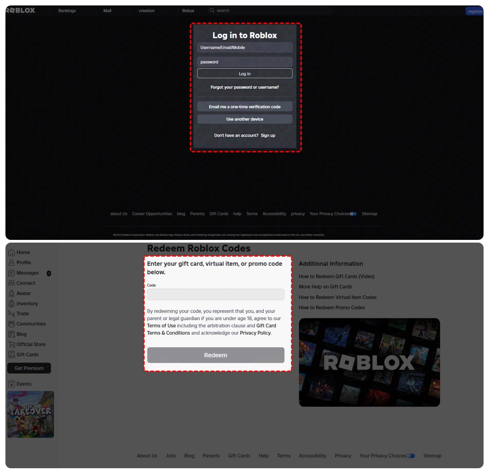489x474 pixels.
Task: Open blog in the login page footer
Action: [181, 214]
